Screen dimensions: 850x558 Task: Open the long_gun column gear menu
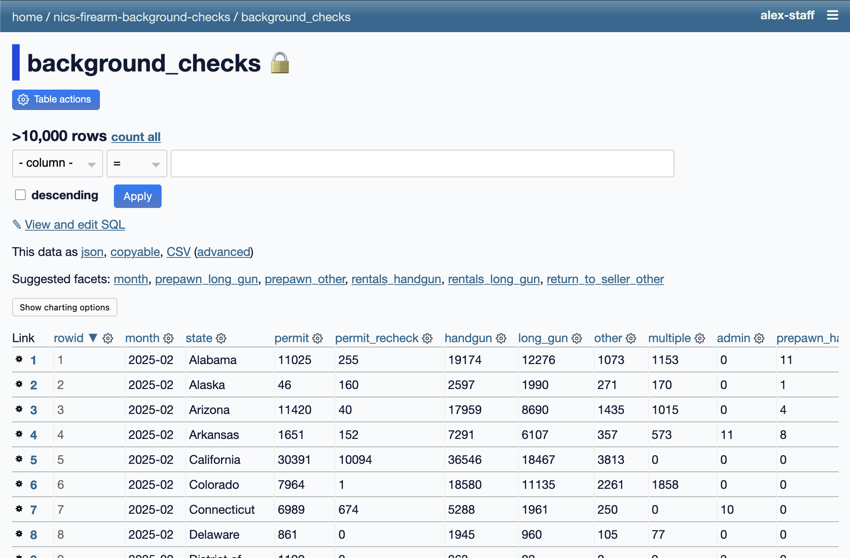577,338
